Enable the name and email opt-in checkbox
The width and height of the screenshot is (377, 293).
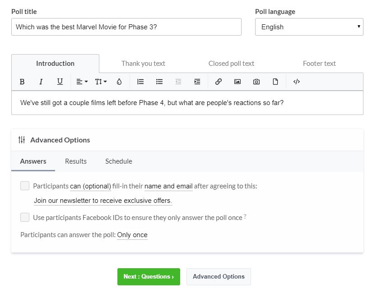25,186
